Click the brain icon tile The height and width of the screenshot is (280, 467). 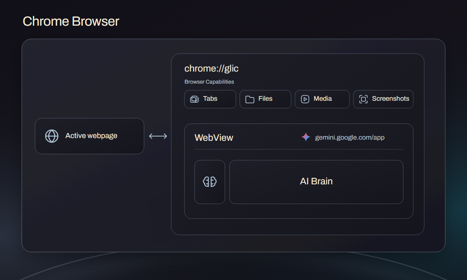(x=210, y=182)
